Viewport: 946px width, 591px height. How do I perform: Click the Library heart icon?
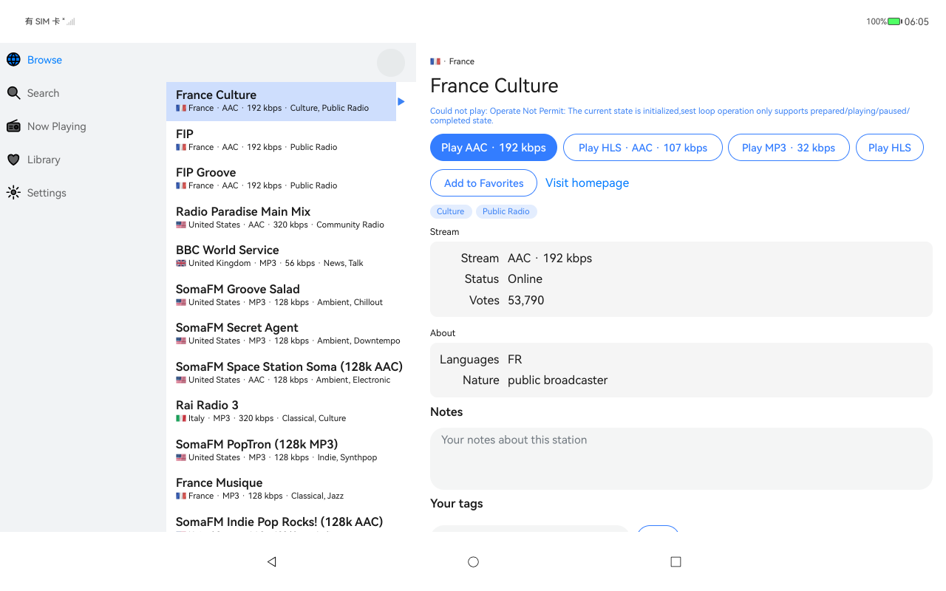[13, 160]
